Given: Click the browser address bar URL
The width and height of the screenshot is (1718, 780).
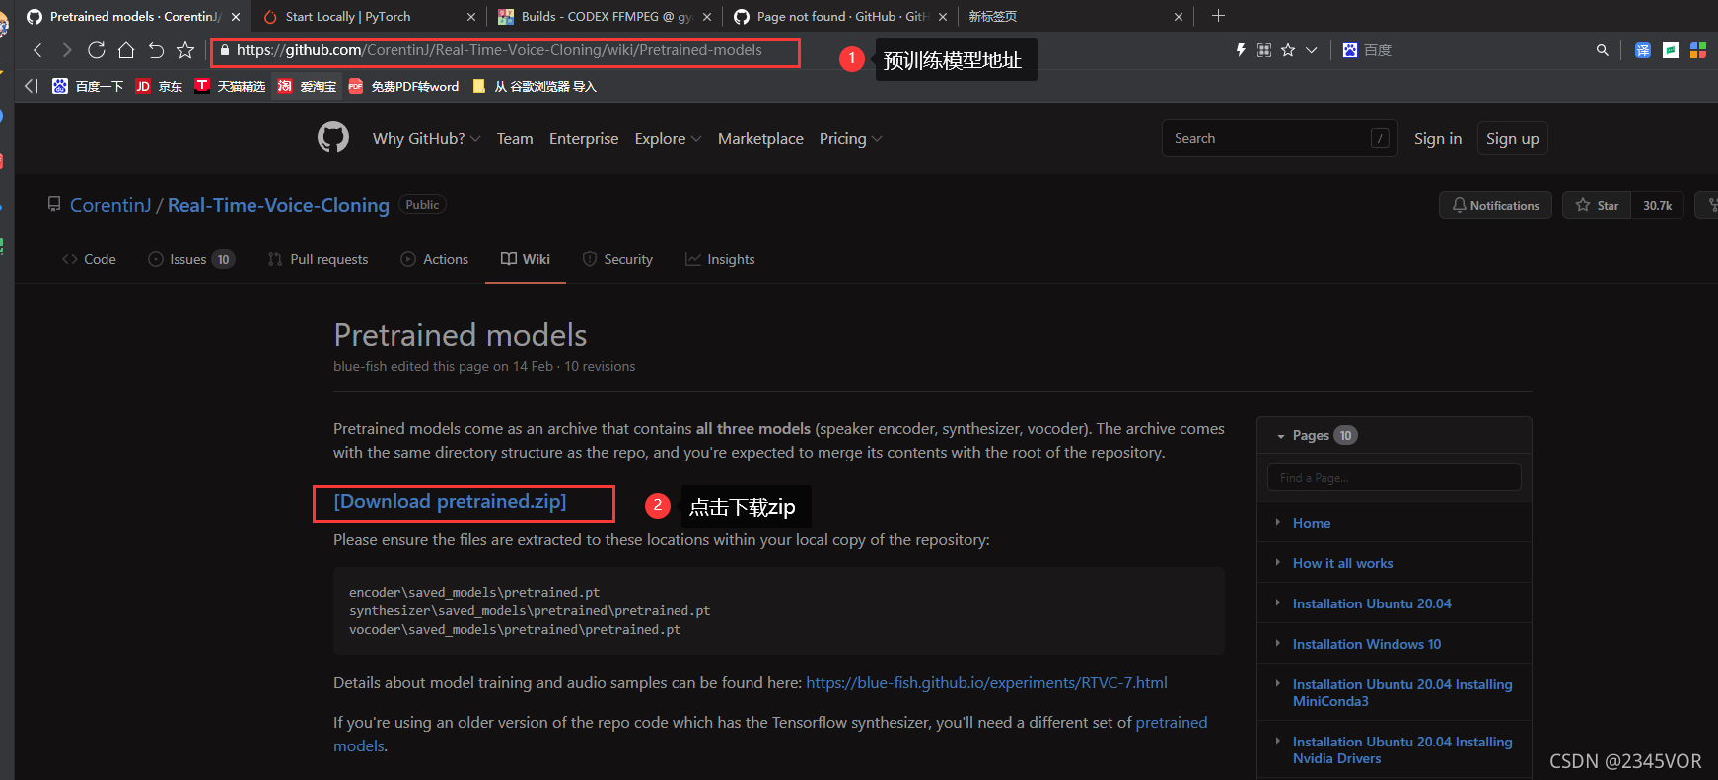Looking at the screenshot, I should [x=499, y=50].
